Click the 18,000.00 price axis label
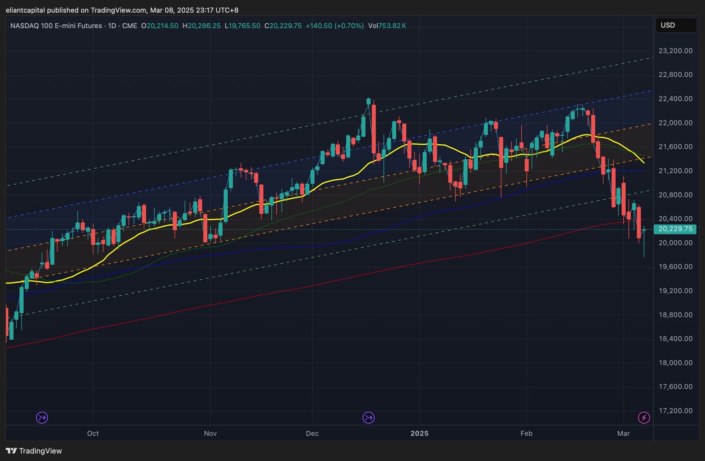The height and width of the screenshot is (461, 705). point(675,363)
